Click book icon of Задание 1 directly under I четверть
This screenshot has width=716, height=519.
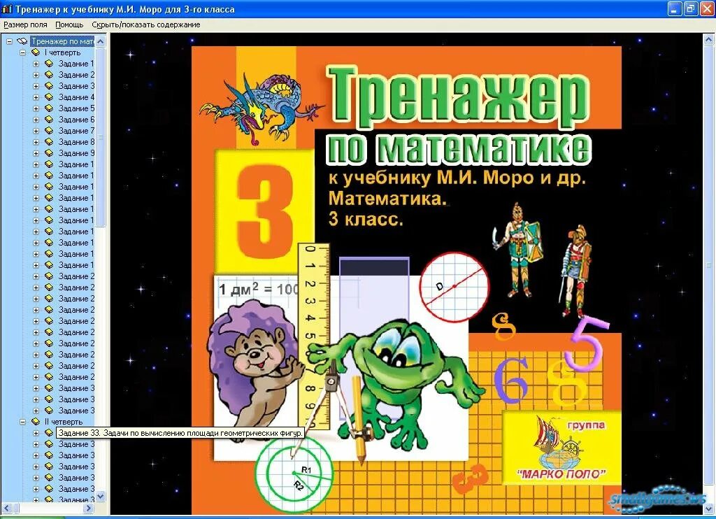49,64
